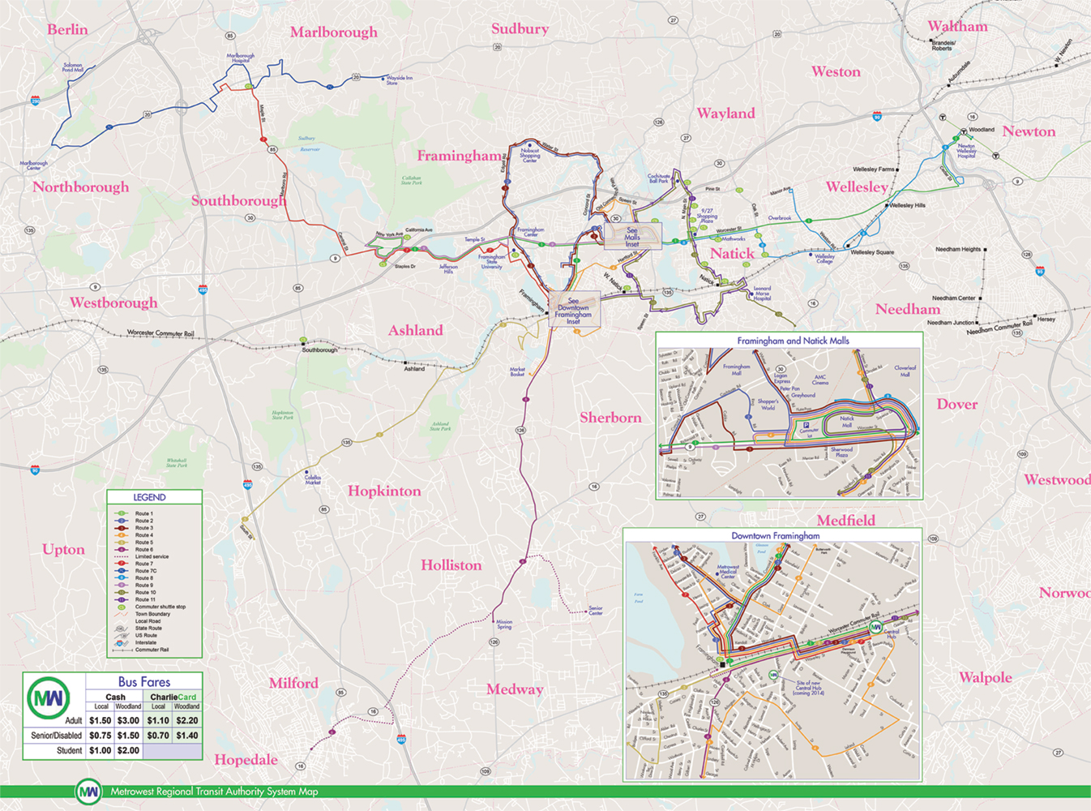Click the Natick town label in pink
The width and height of the screenshot is (1091, 811).
pos(733,254)
